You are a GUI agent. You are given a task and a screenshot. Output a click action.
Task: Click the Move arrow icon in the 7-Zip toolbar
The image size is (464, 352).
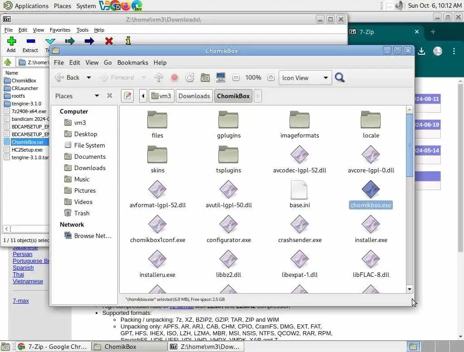point(89,41)
